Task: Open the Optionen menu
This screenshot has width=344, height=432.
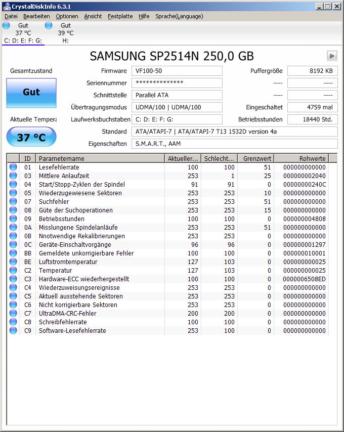Action: [67, 16]
